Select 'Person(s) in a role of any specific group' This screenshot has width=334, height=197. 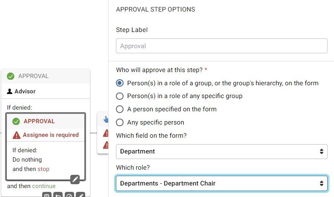coord(120,96)
